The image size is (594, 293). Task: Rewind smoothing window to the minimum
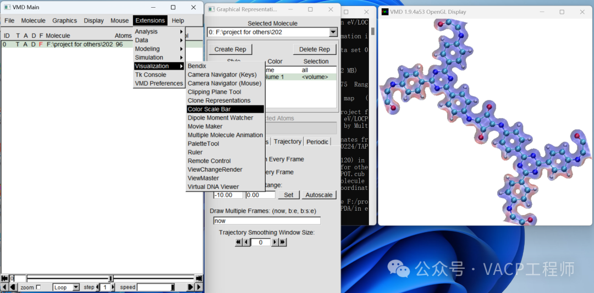point(238,243)
